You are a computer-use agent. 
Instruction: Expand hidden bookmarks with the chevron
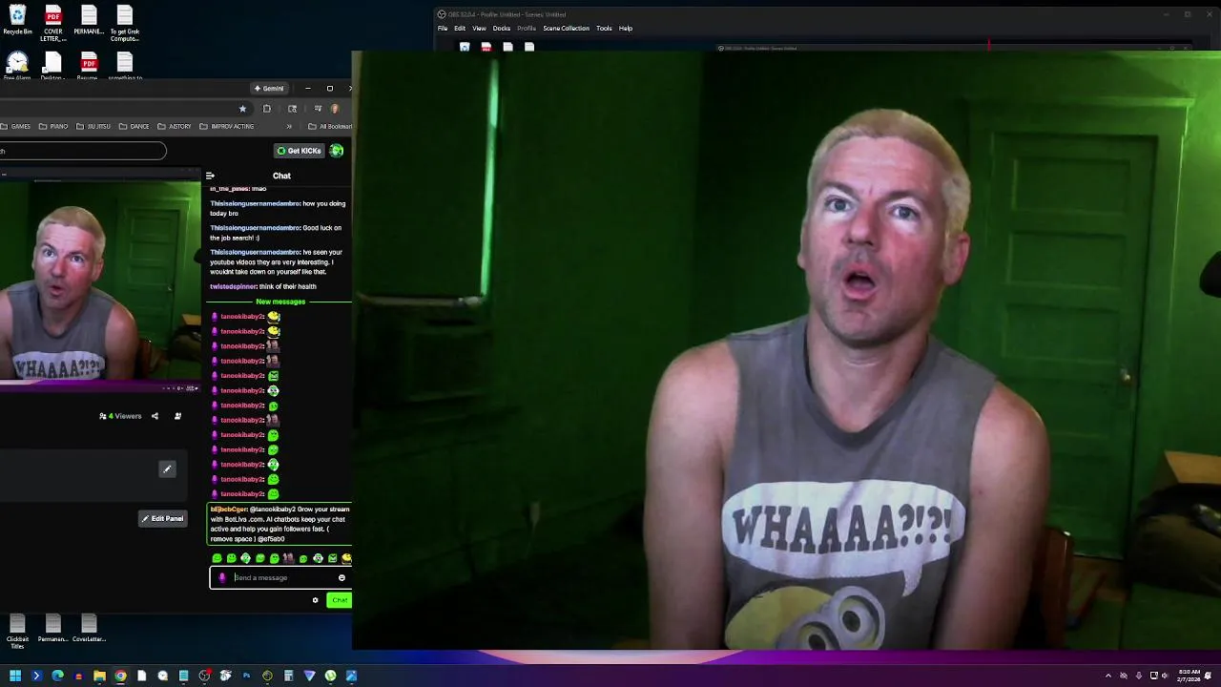(289, 126)
